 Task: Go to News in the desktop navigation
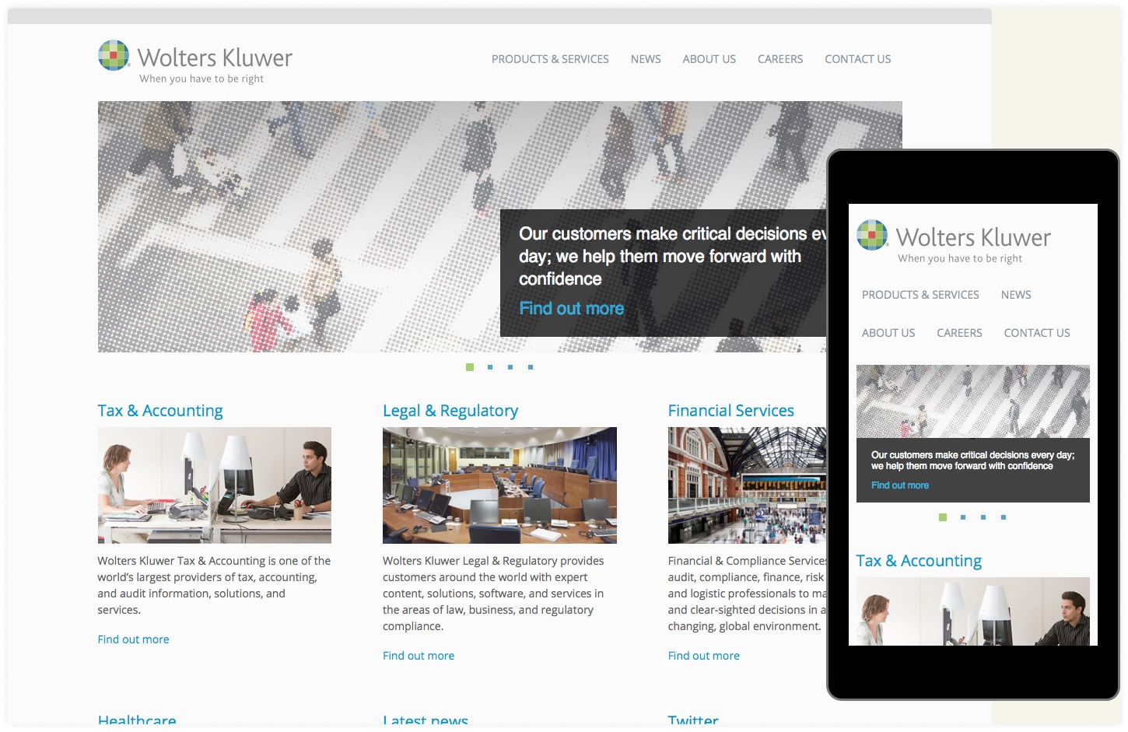[646, 59]
